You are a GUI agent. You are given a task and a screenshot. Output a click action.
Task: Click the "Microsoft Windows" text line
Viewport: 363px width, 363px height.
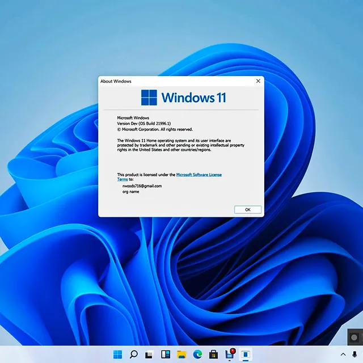[133, 118]
